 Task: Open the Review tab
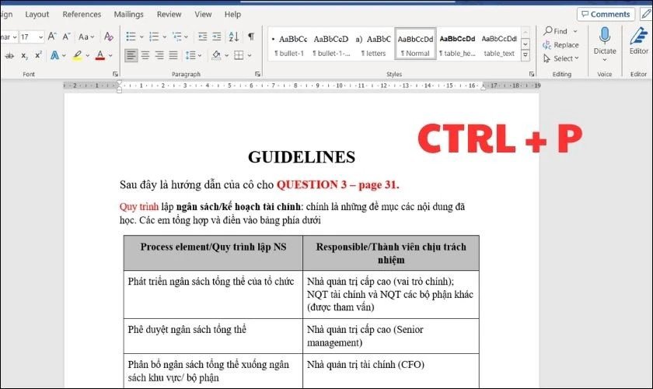pos(169,14)
